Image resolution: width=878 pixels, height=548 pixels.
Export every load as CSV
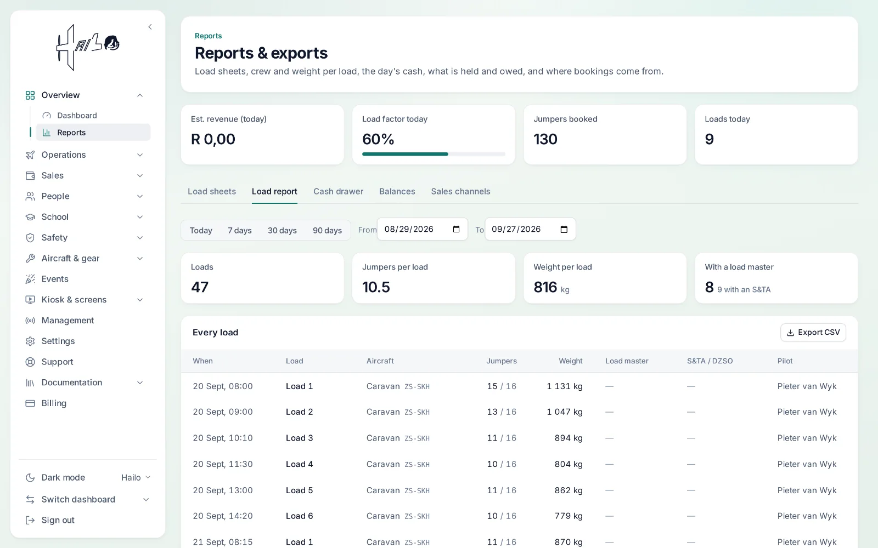(813, 333)
